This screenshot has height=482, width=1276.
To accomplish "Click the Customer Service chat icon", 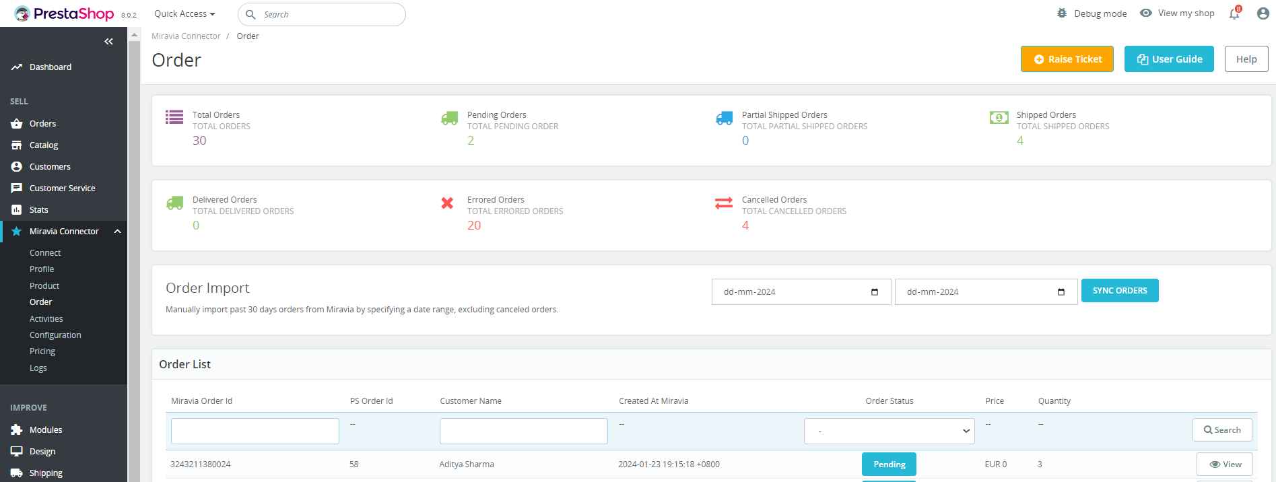I will pos(17,188).
